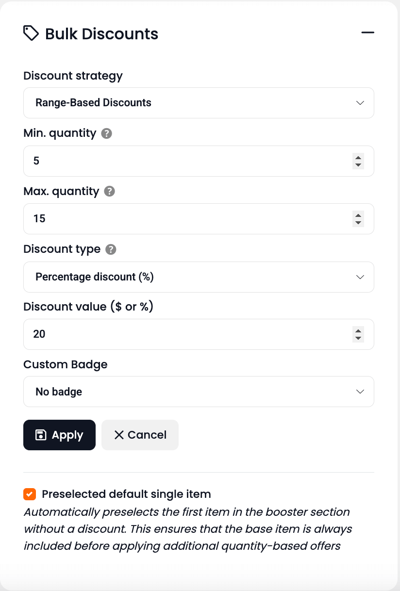
Task: Open the Custom Badge dropdown
Action: point(199,392)
